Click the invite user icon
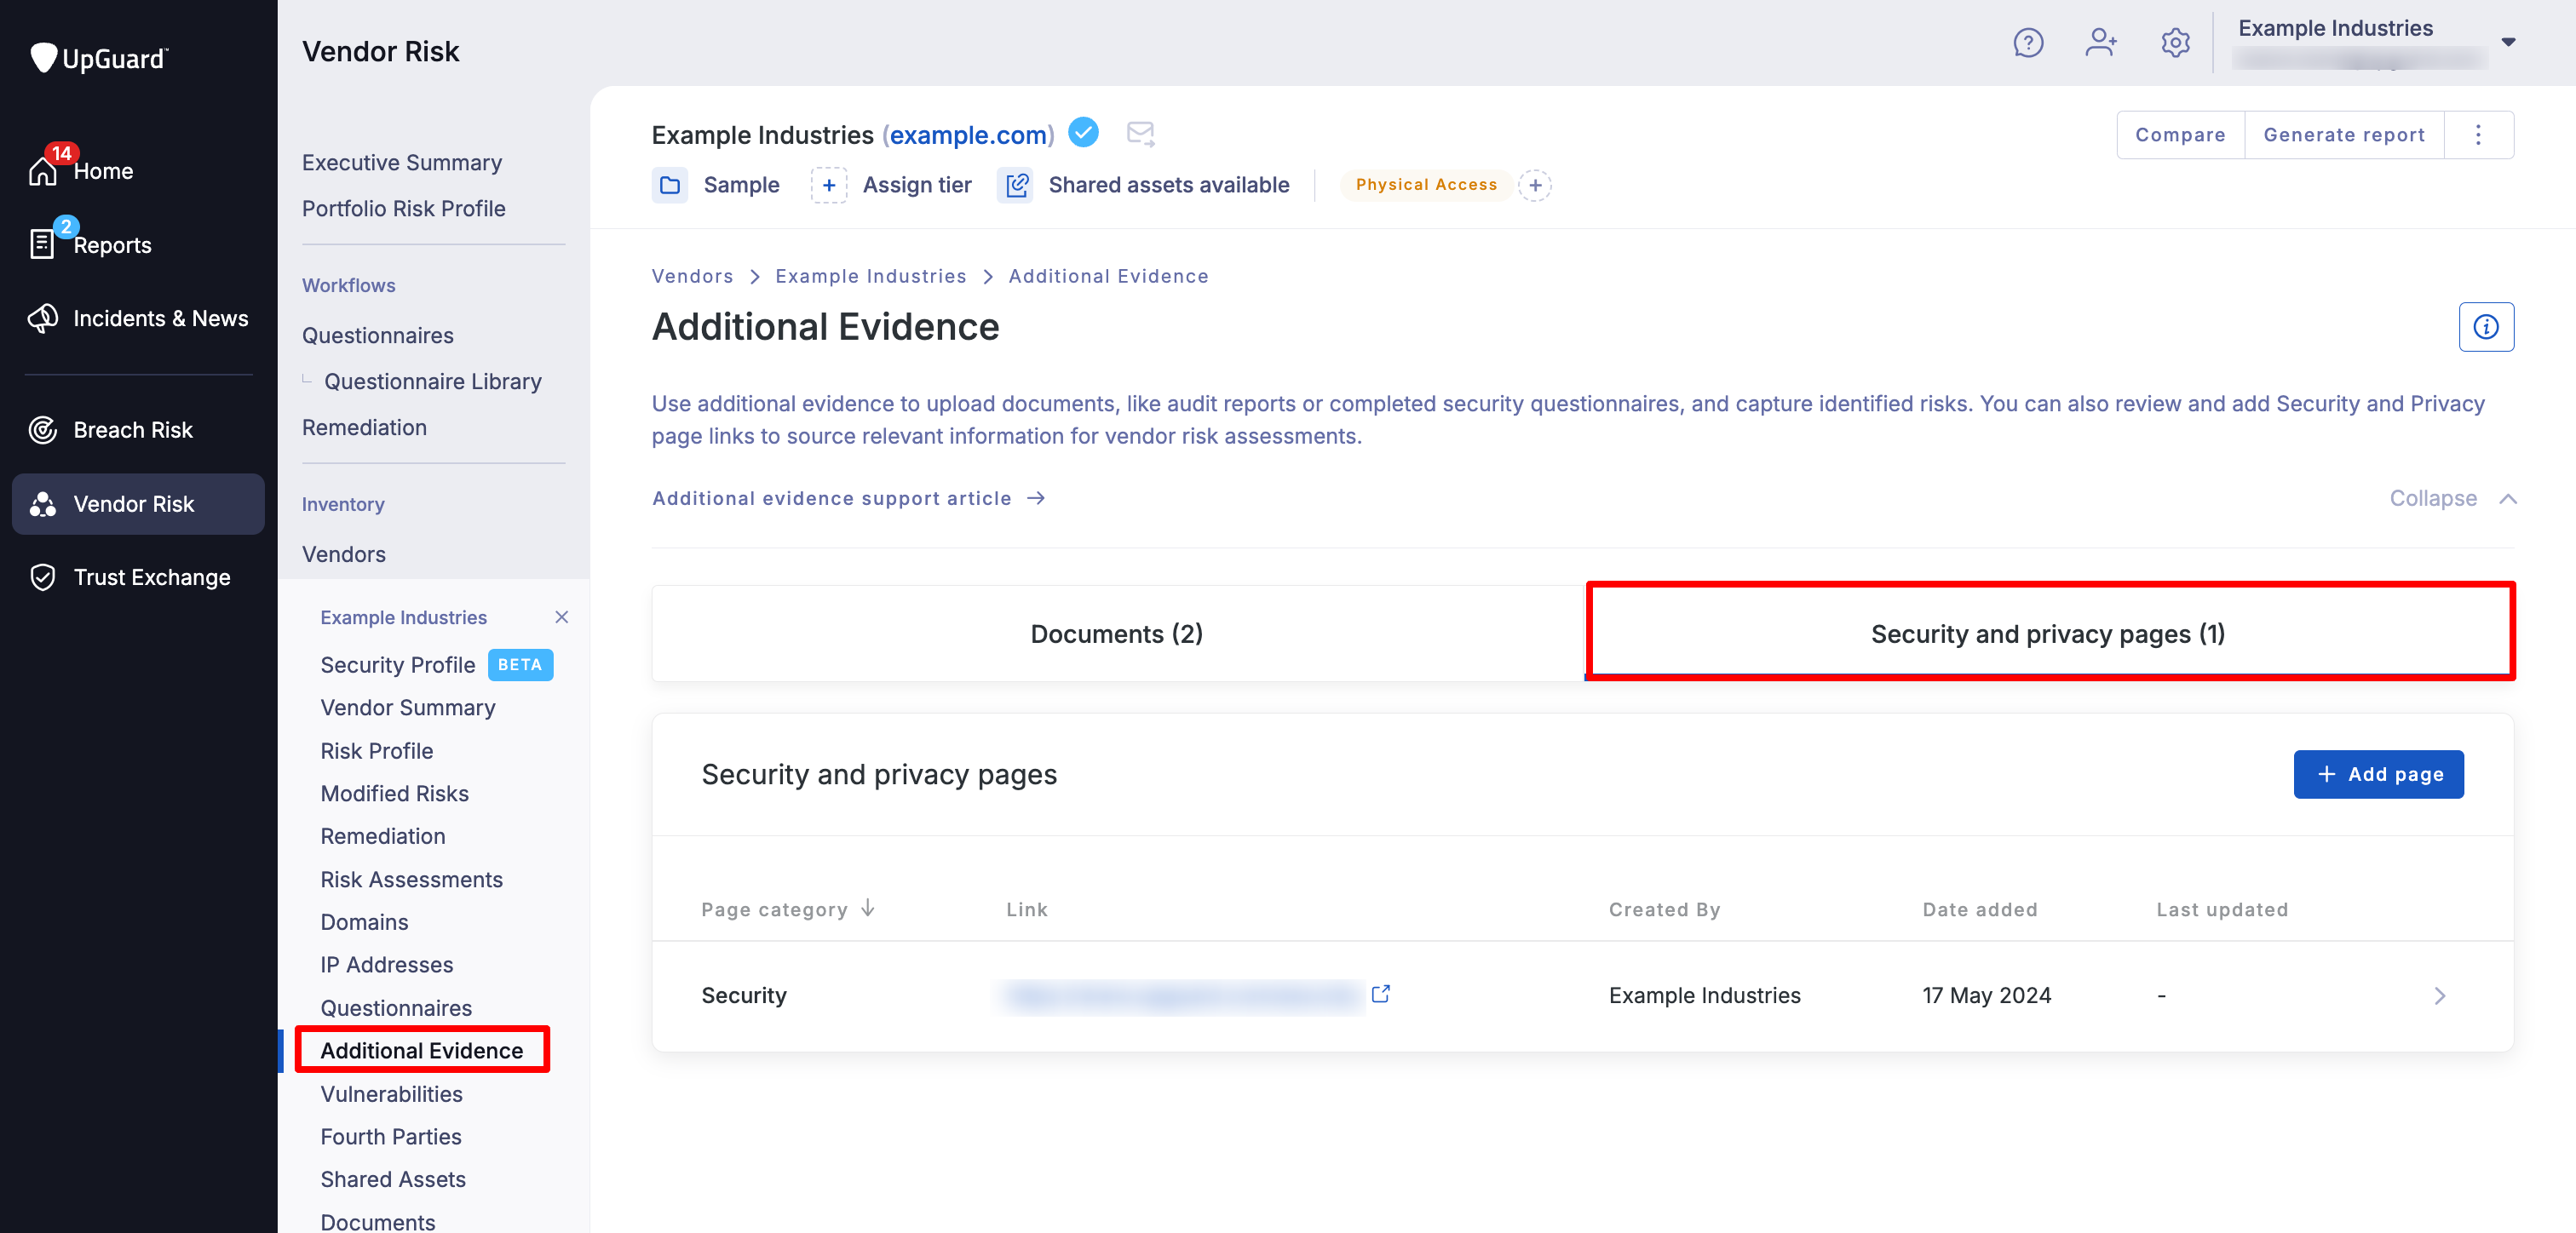2576x1233 pixels. tap(2101, 43)
